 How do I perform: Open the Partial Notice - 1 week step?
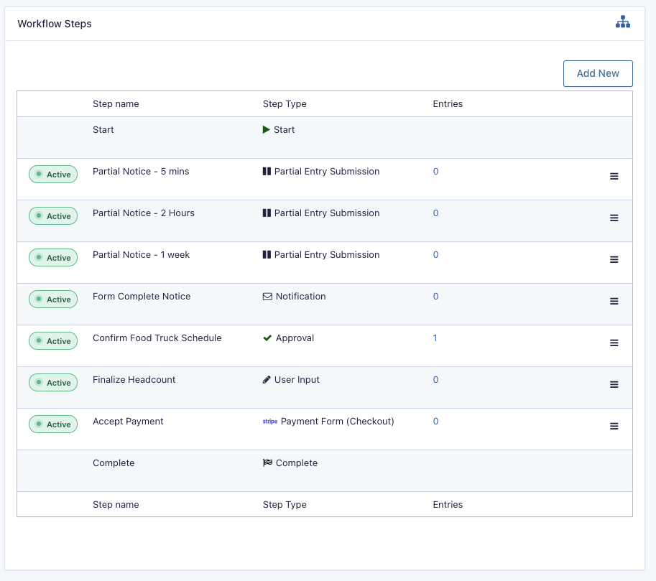141,254
